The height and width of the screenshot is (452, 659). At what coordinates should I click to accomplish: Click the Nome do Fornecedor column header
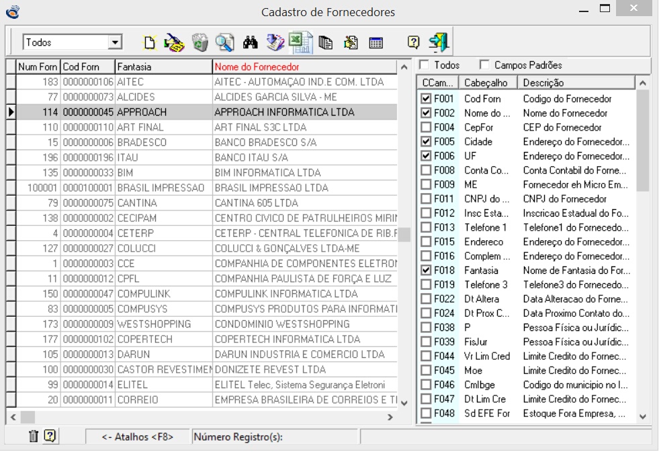305,67
